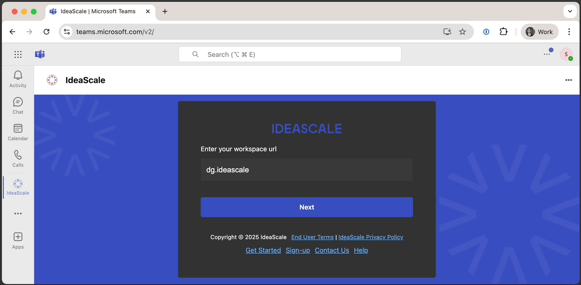
Task: Open the IdeaScale Privacy Policy link
Action: coord(371,237)
